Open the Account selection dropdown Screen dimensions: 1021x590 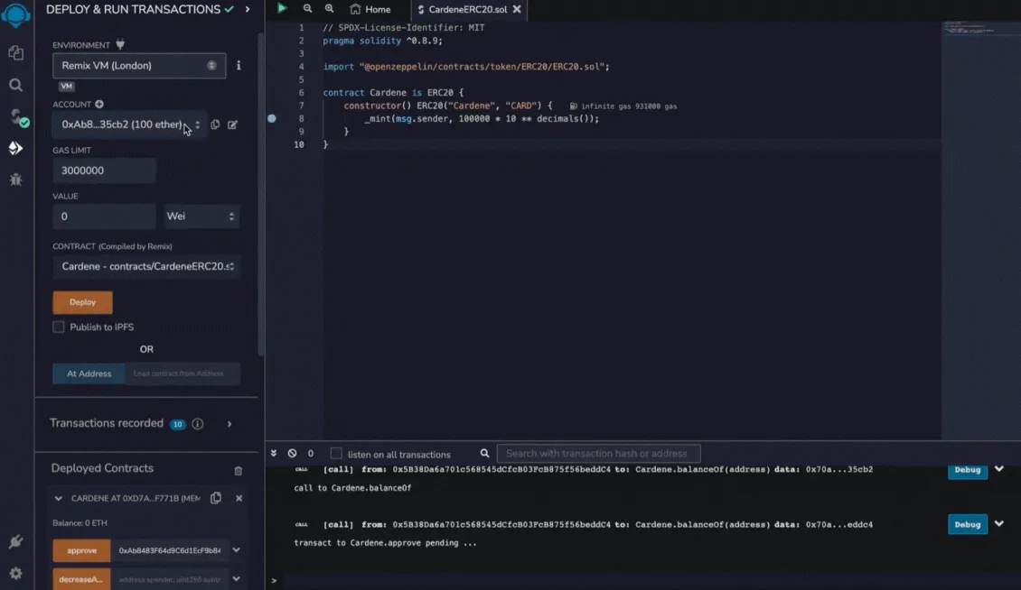(x=129, y=124)
